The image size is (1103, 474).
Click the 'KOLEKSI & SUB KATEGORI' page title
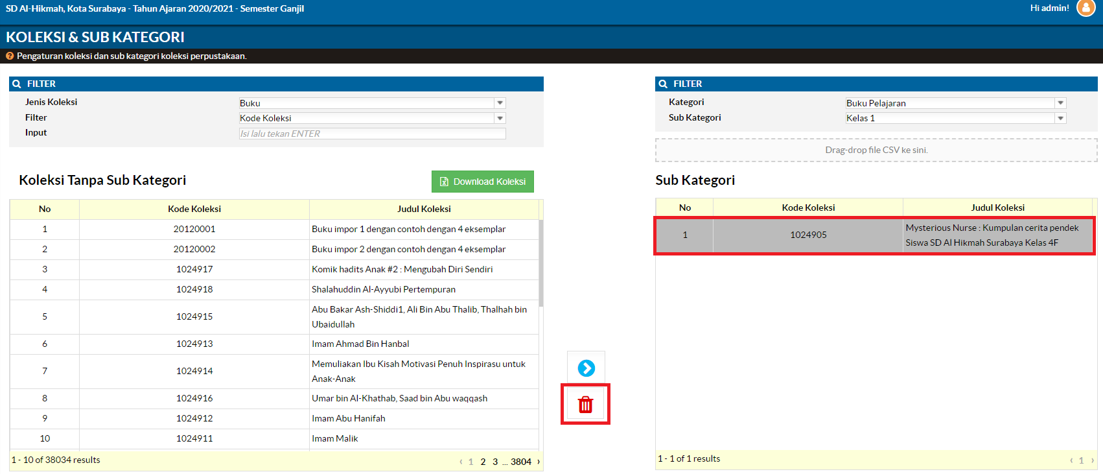click(95, 37)
